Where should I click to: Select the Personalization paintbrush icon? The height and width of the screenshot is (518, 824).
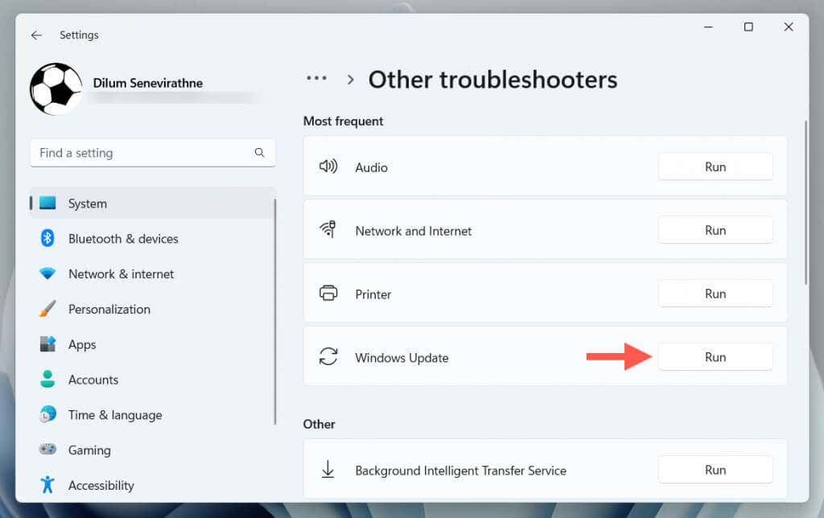point(47,309)
